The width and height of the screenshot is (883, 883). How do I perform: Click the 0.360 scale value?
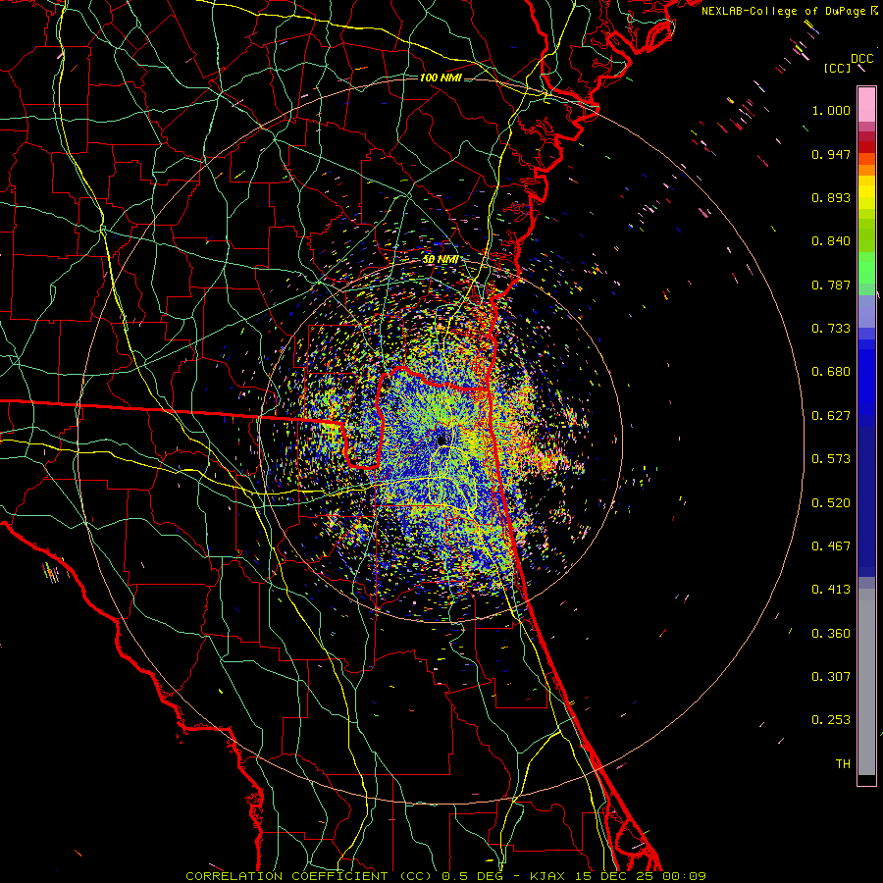831,634
